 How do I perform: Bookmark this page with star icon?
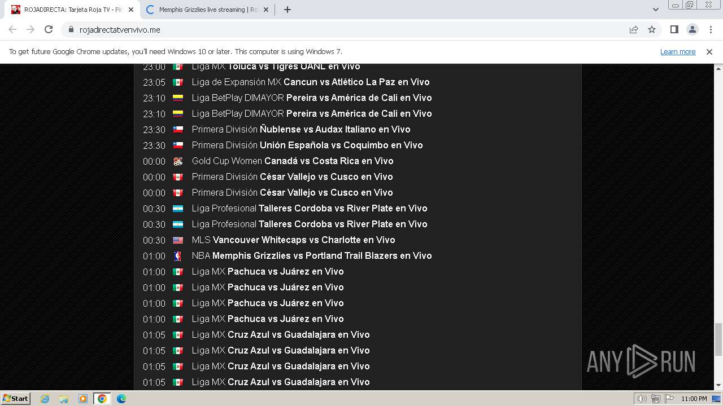[652, 30]
